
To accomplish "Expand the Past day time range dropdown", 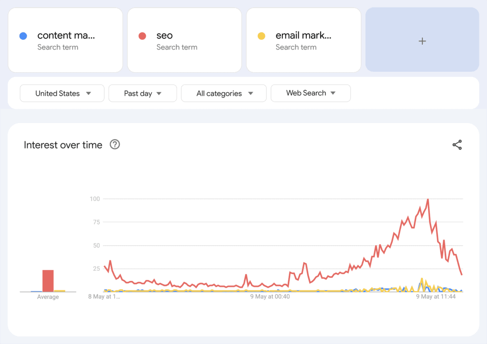I will point(143,93).
